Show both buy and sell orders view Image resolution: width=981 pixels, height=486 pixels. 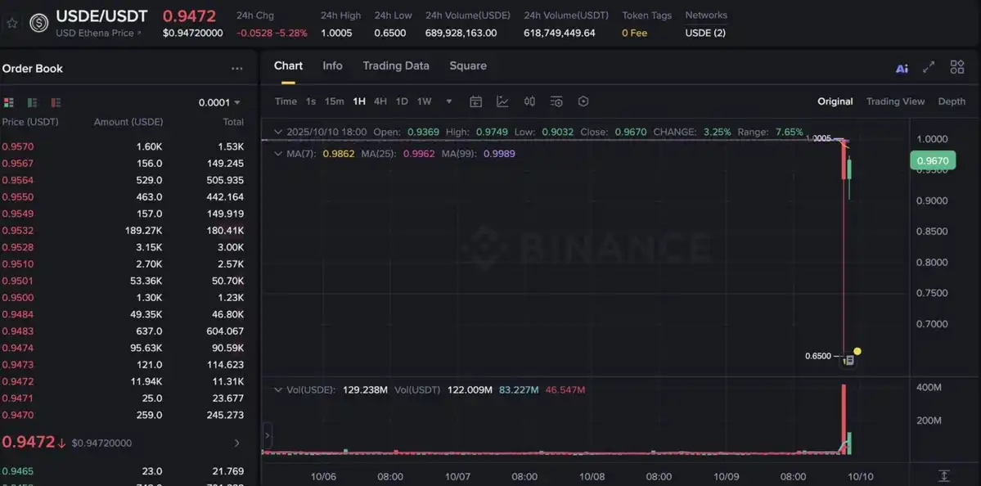(x=9, y=102)
